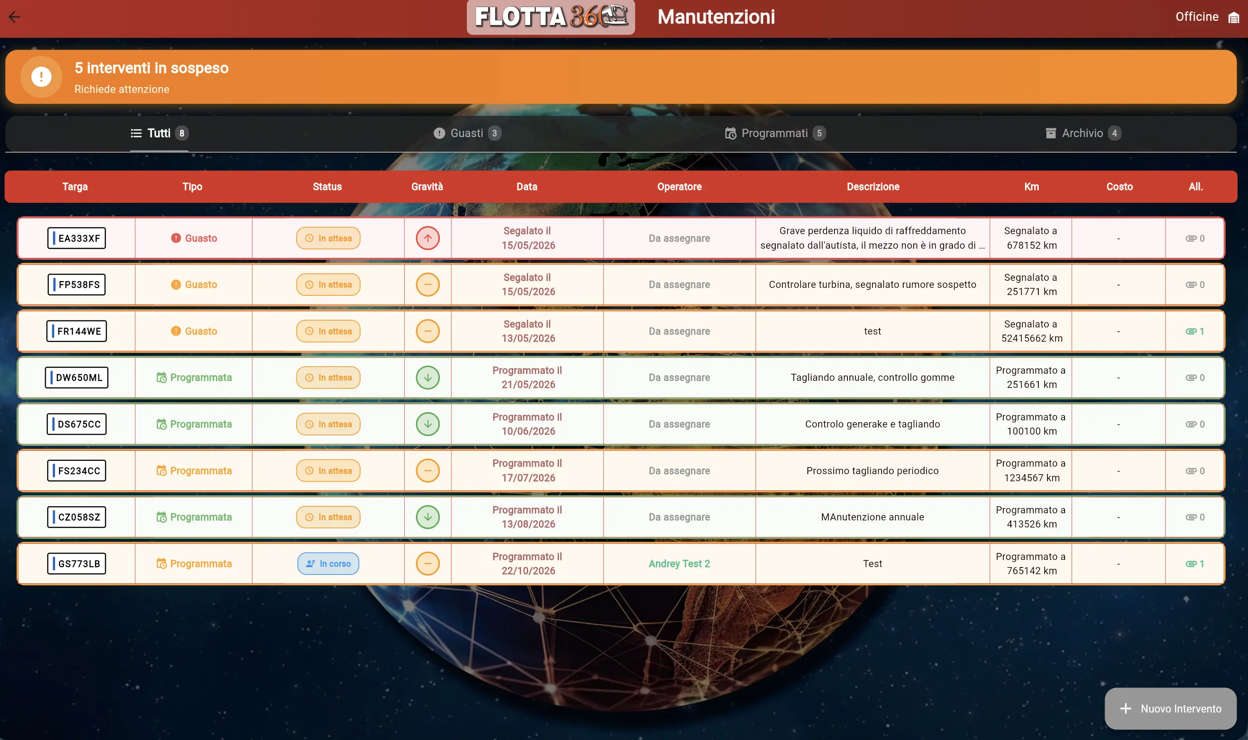Switch to the Guasti tab
This screenshot has width=1248, height=740.
tap(467, 133)
